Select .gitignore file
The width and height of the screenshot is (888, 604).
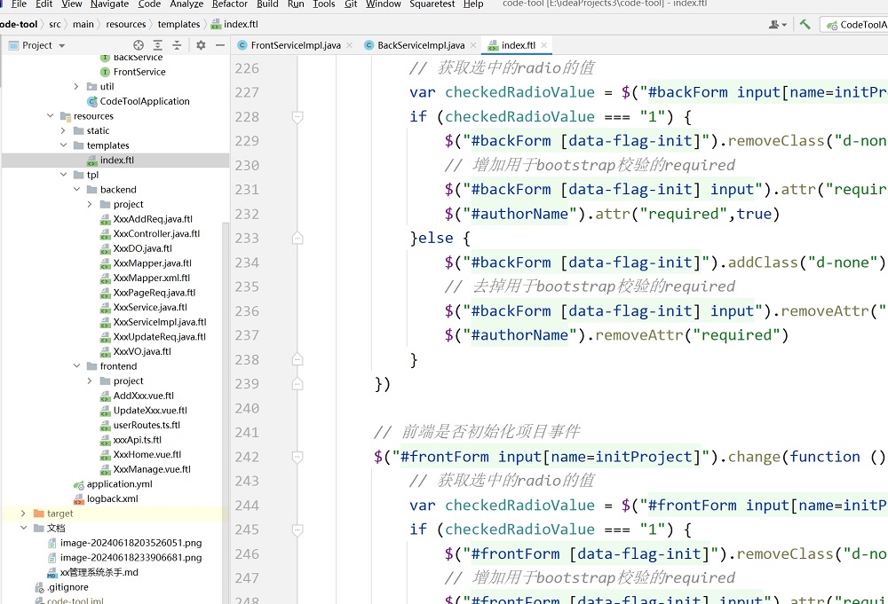pyautogui.click(x=67, y=587)
